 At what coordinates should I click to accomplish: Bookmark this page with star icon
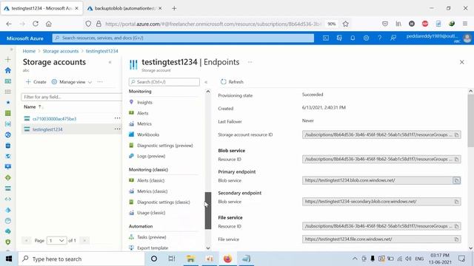point(346,24)
